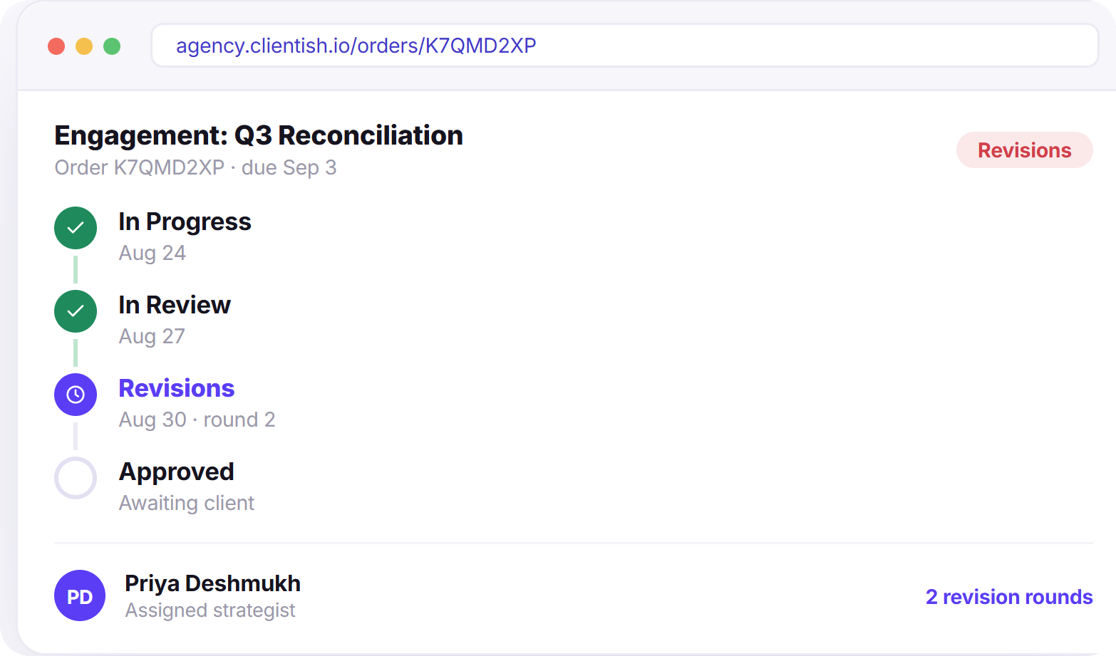Click the Priya Deshmukh strategist name

tap(212, 583)
